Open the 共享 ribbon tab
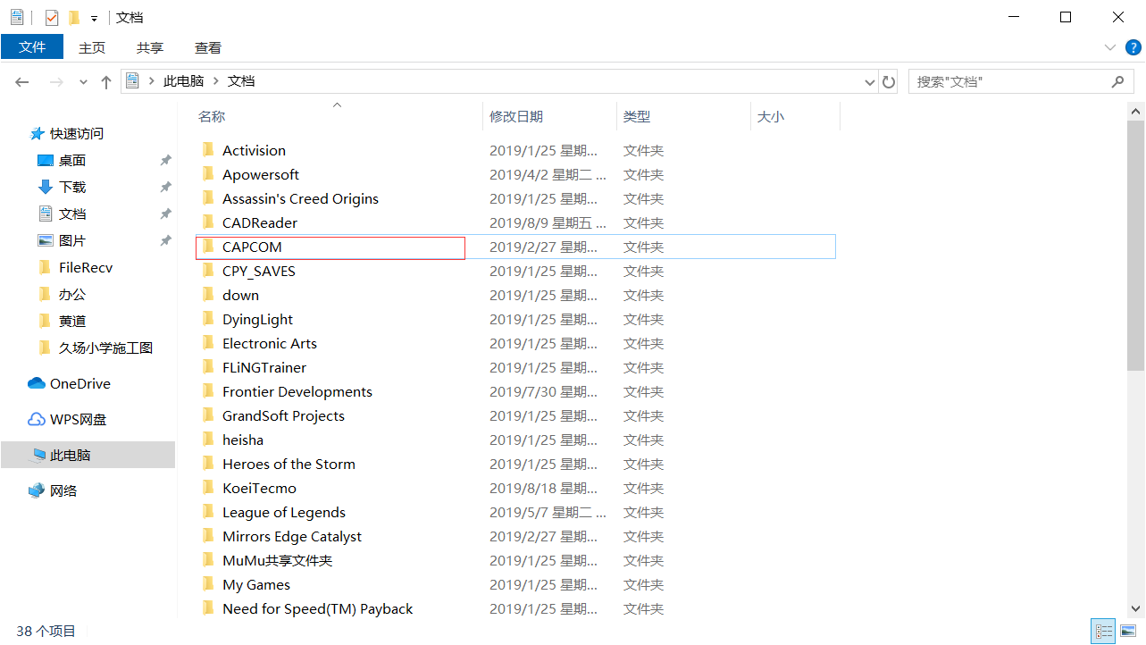1146x645 pixels. [x=150, y=47]
